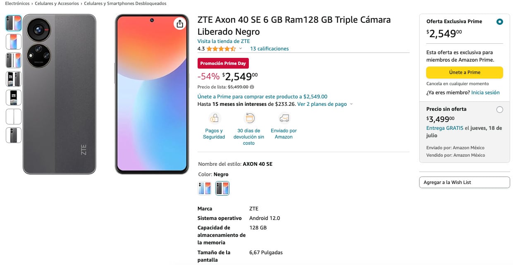Click Agregar a la Wish List
The height and width of the screenshot is (265, 513).
(x=464, y=182)
